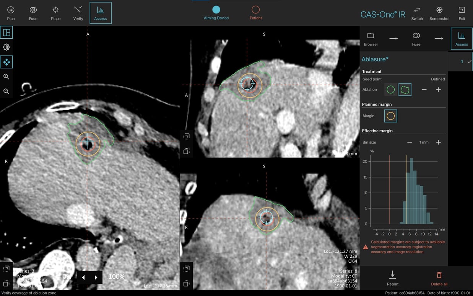The height and width of the screenshot is (296, 473).
Task: Click the lower dashed-square icon in the bottom-right view
Action: (x=186, y=284)
